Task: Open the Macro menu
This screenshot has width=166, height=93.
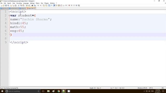Action: click(38, 3)
